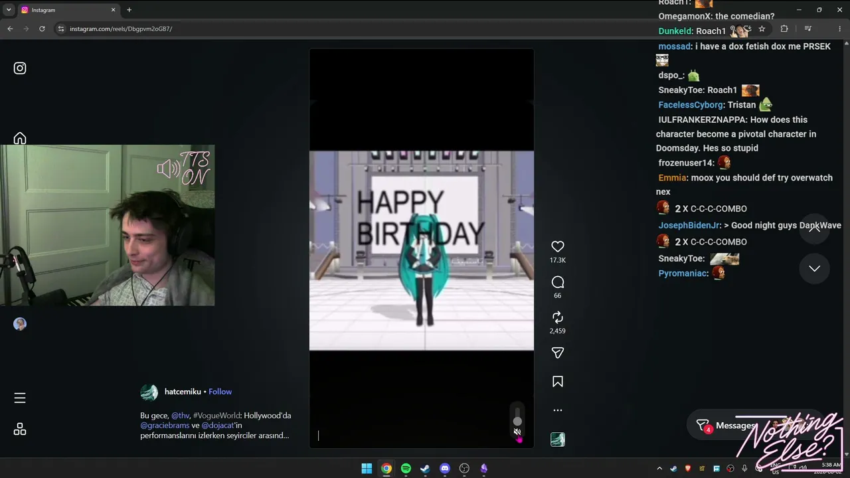Reload the Instagram page
850x478 pixels.
click(x=42, y=29)
